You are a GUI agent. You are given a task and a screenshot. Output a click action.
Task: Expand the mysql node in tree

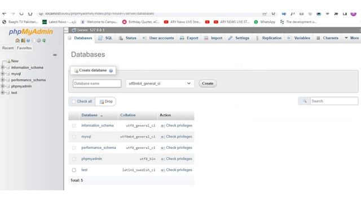click(x=3, y=74)
